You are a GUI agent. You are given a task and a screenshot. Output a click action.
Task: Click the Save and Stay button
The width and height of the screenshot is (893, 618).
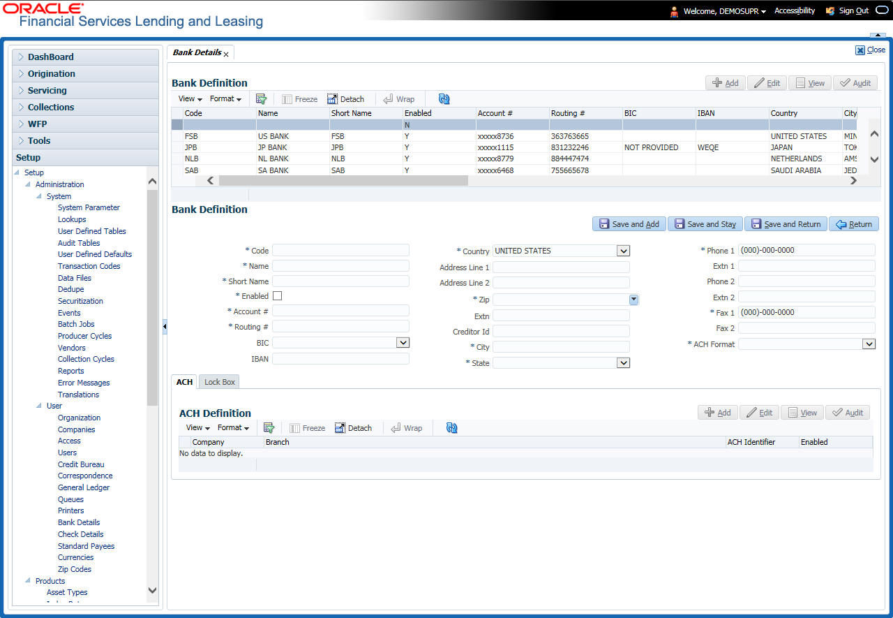point(705,224)
